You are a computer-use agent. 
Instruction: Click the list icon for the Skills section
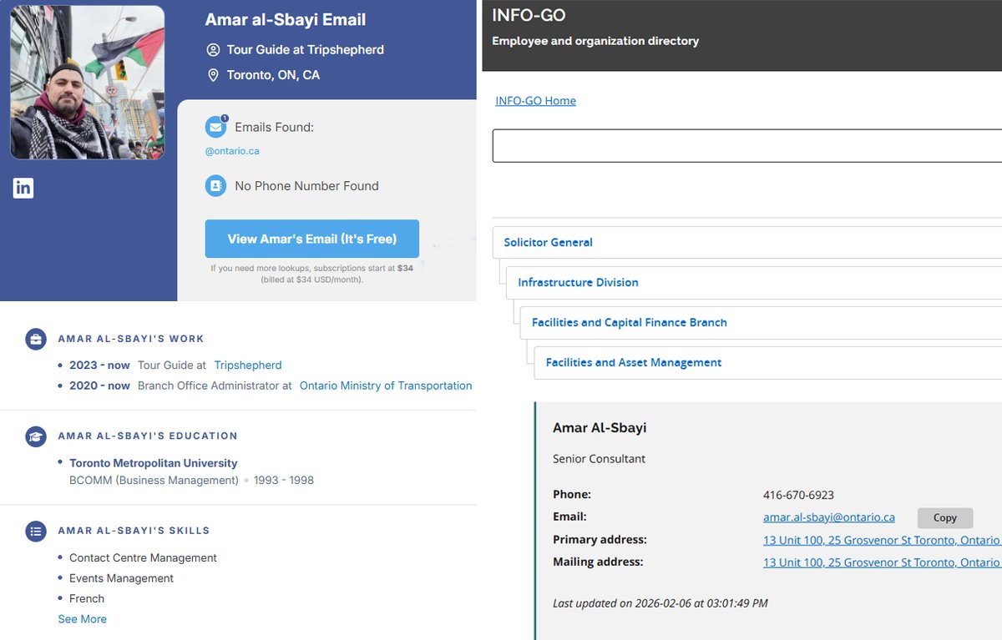[36, 531]
